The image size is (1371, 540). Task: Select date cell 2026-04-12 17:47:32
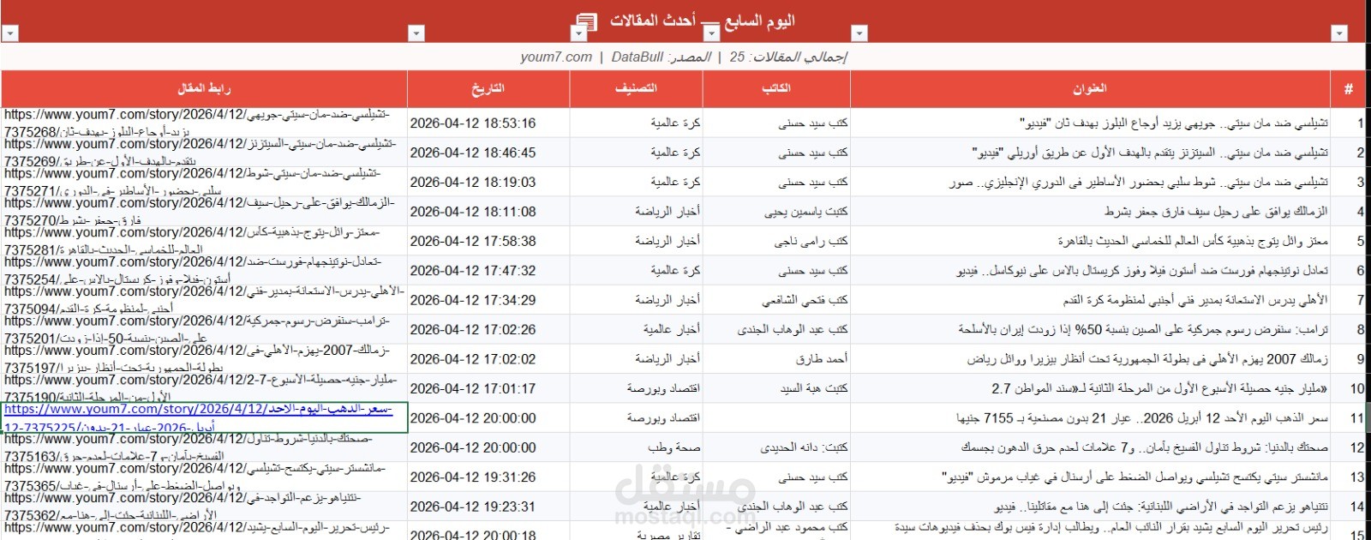tap(488, 270)
